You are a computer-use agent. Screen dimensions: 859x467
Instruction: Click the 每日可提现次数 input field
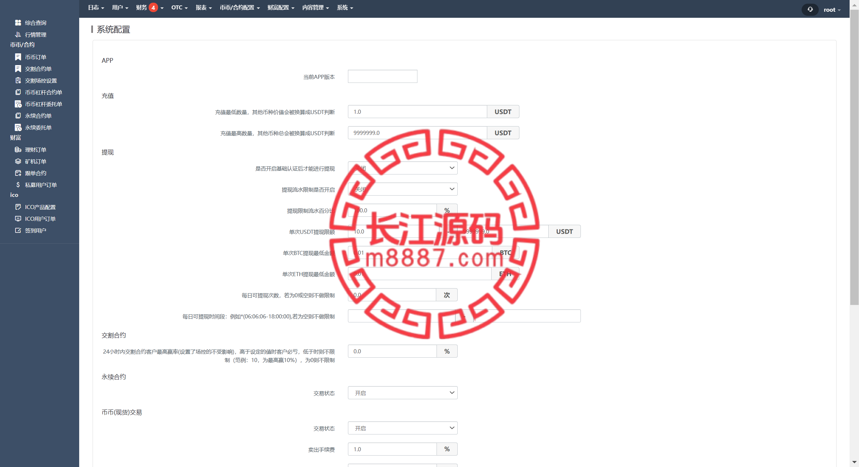[x=392, y=295]
